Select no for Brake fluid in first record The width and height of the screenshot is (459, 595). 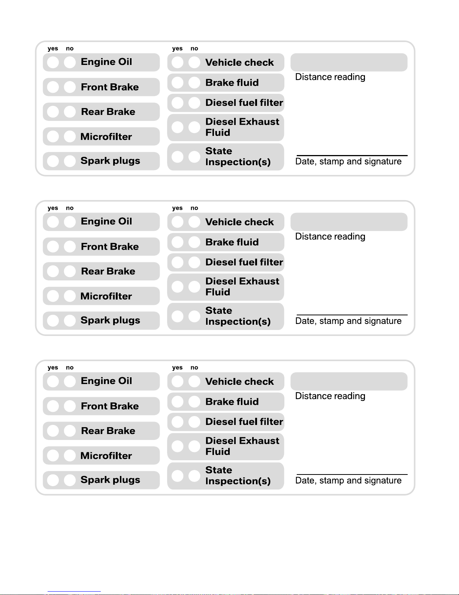click(194, 83)
